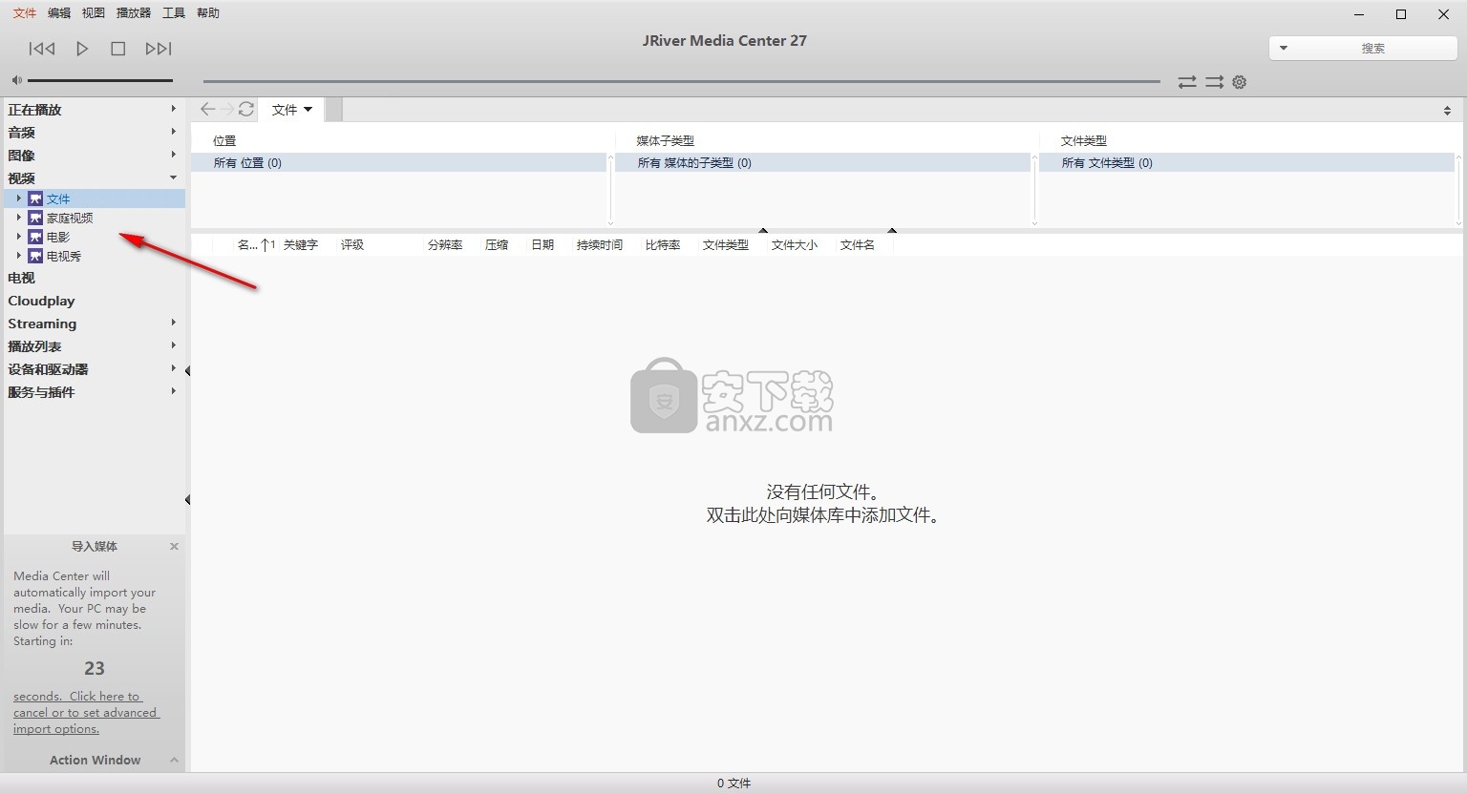Expand the 播放列表 section arrow
Image resolution: width=1467 pixels, height=794 pixels.
[173, 345]
